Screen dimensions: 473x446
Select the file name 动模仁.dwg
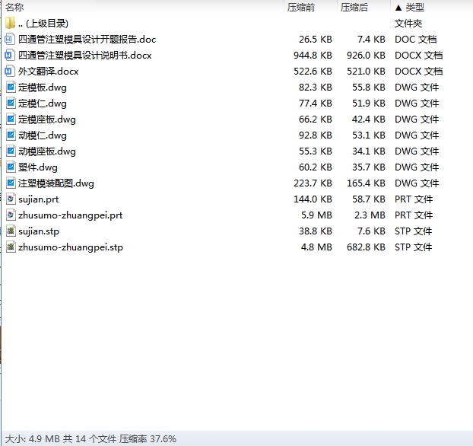tap(43, 135)
